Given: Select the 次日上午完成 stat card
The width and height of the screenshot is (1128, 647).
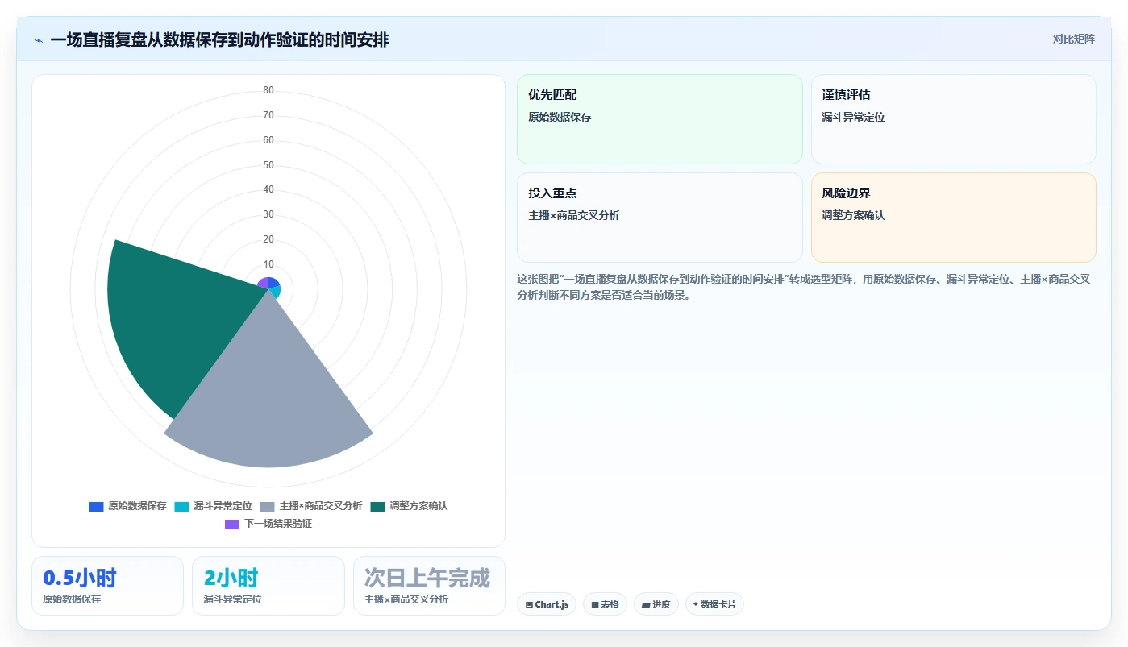Looking at the screenshot, I should click(429, 586).
